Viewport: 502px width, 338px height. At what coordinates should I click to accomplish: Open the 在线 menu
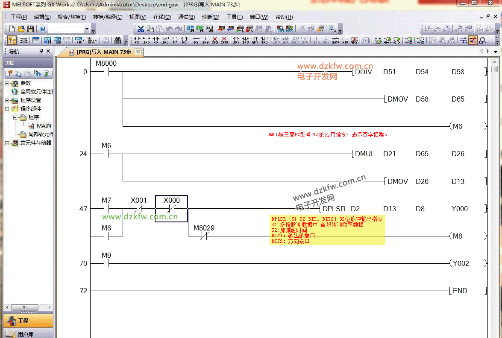[162, 17]
